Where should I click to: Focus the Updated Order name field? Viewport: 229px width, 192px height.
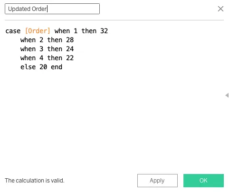click(52, 9)
